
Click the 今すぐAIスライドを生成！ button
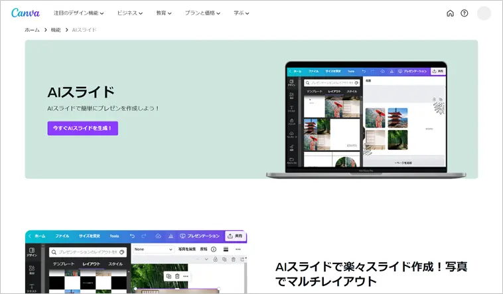[x=82, y=128]
